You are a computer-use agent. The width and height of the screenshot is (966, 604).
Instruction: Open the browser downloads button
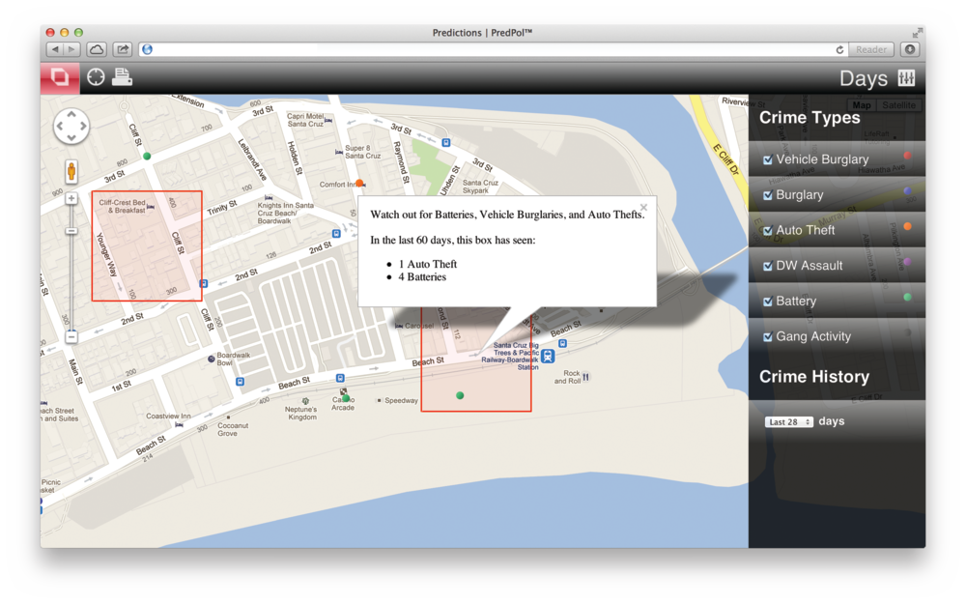(910, 49)
